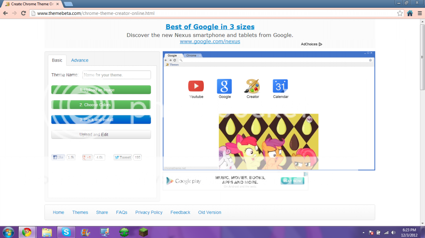Image resolution: width=425 pixels, height=238 pixels.
Task: Click the pony wallpaper preview image
Action: tap(269, 141)
